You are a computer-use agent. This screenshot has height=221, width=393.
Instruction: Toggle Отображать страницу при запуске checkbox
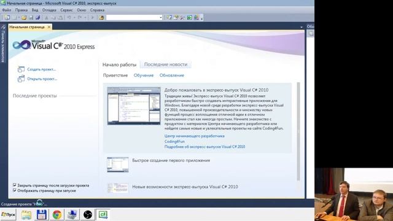(x=15, y=190)
